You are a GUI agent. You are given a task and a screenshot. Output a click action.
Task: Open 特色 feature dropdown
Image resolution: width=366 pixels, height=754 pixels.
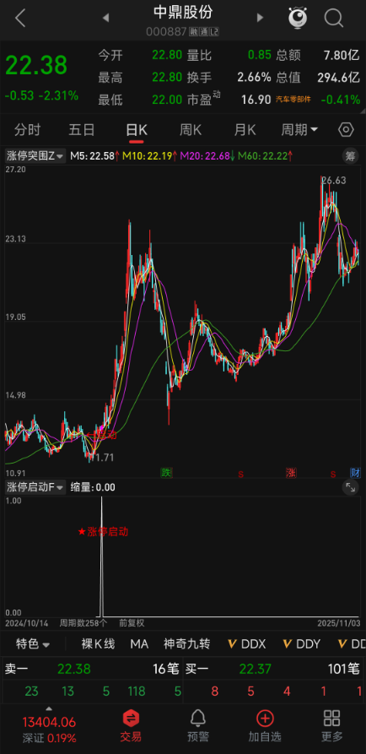click(x=33, y=644)
